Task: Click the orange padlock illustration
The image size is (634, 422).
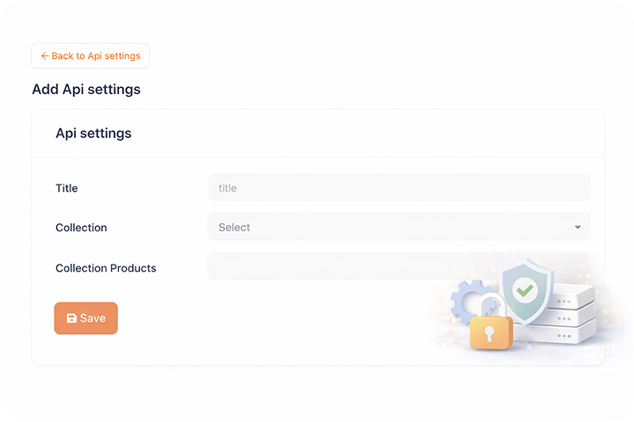Action: [x=490, y=332]
